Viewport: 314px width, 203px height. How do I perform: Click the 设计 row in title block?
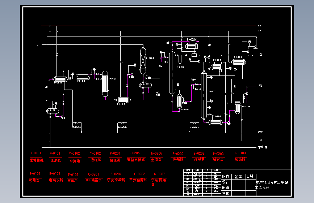pyautogui.click(x=226, y=182)
